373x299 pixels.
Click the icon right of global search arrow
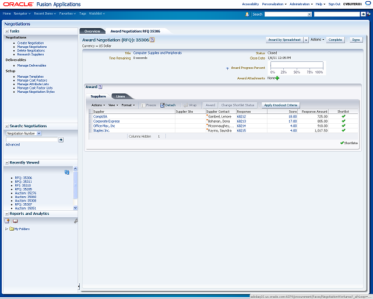(x=368, y=14)
